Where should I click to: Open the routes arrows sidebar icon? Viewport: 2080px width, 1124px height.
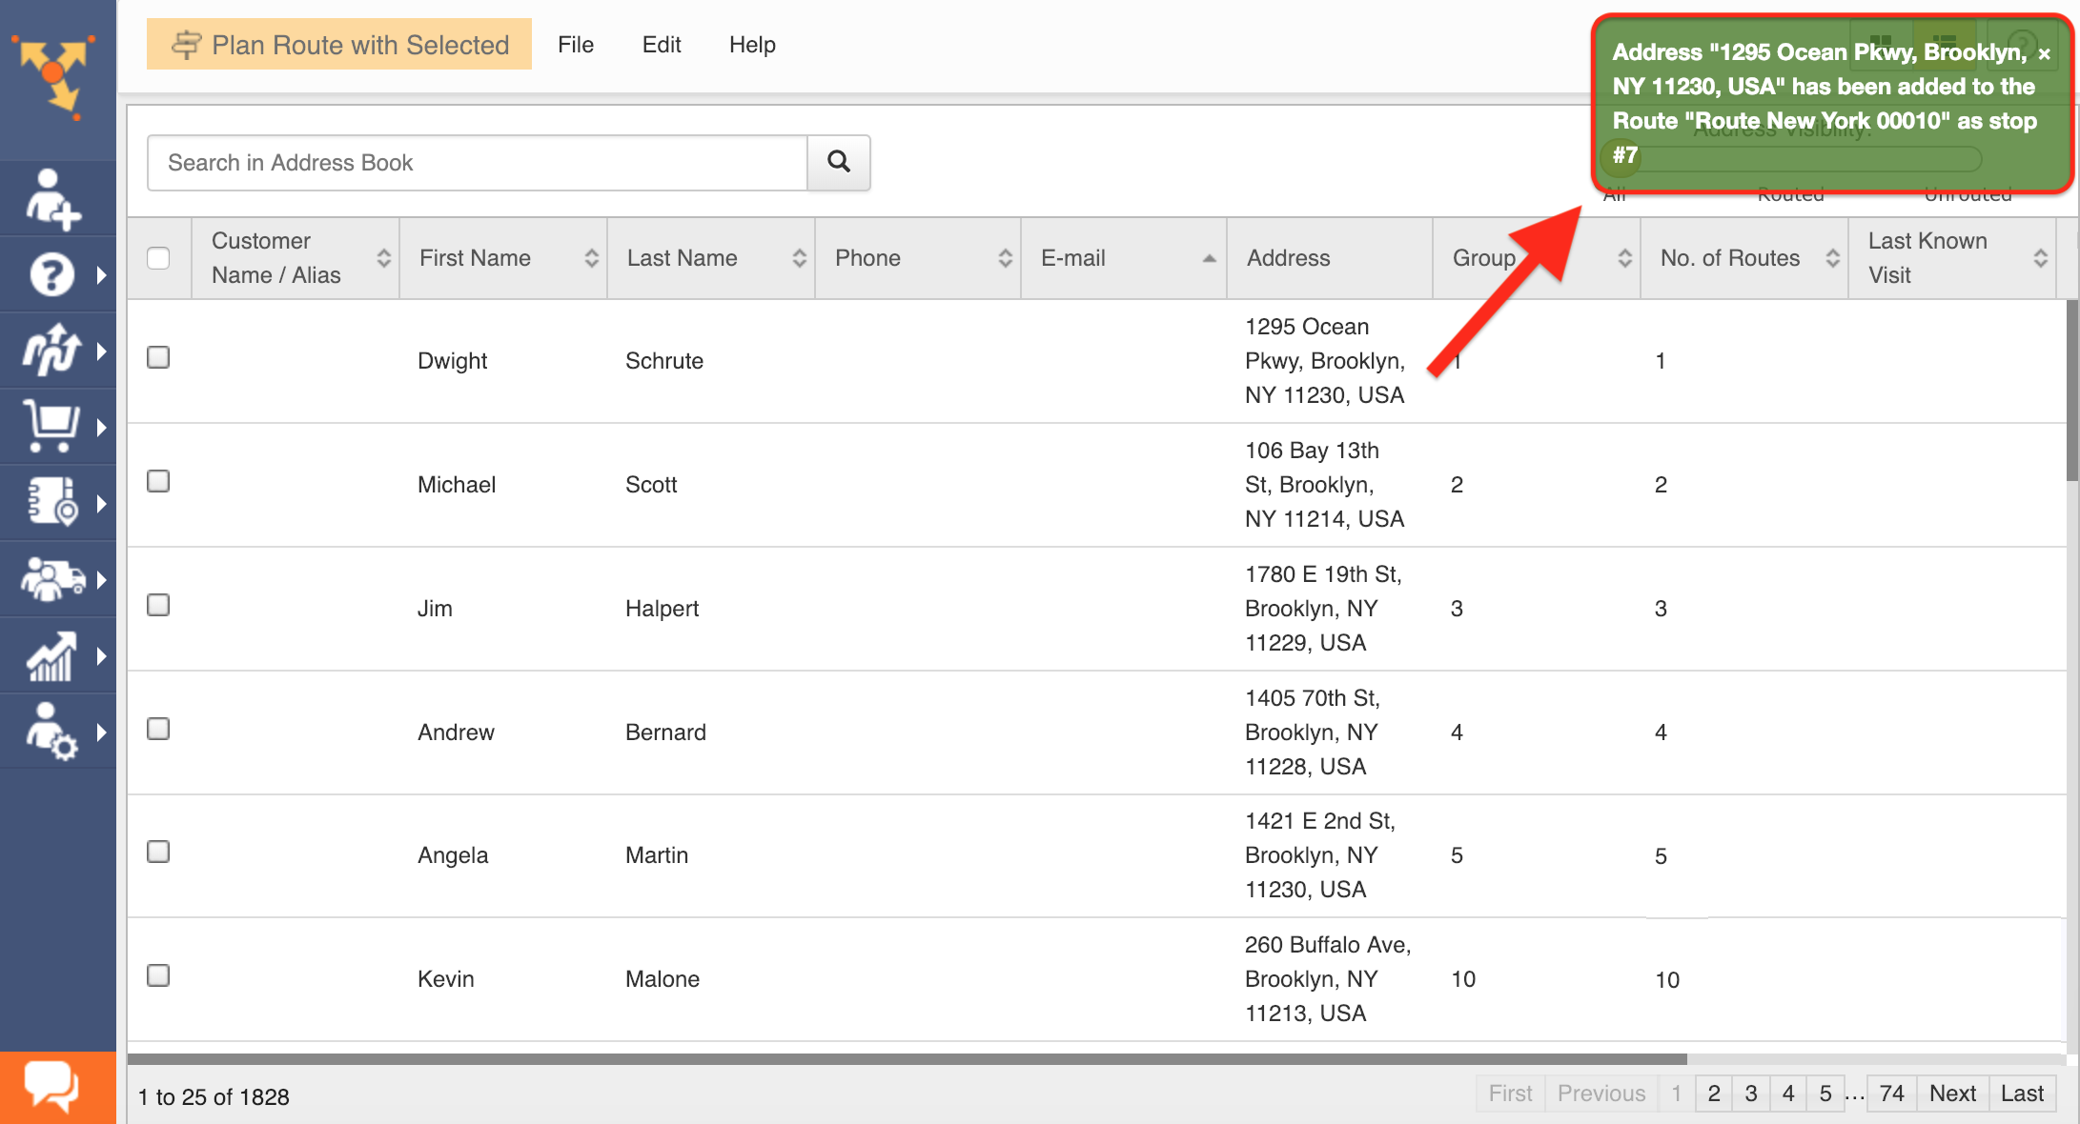point(52,351)
